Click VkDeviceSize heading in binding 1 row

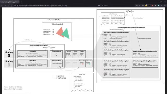point(56,61)
